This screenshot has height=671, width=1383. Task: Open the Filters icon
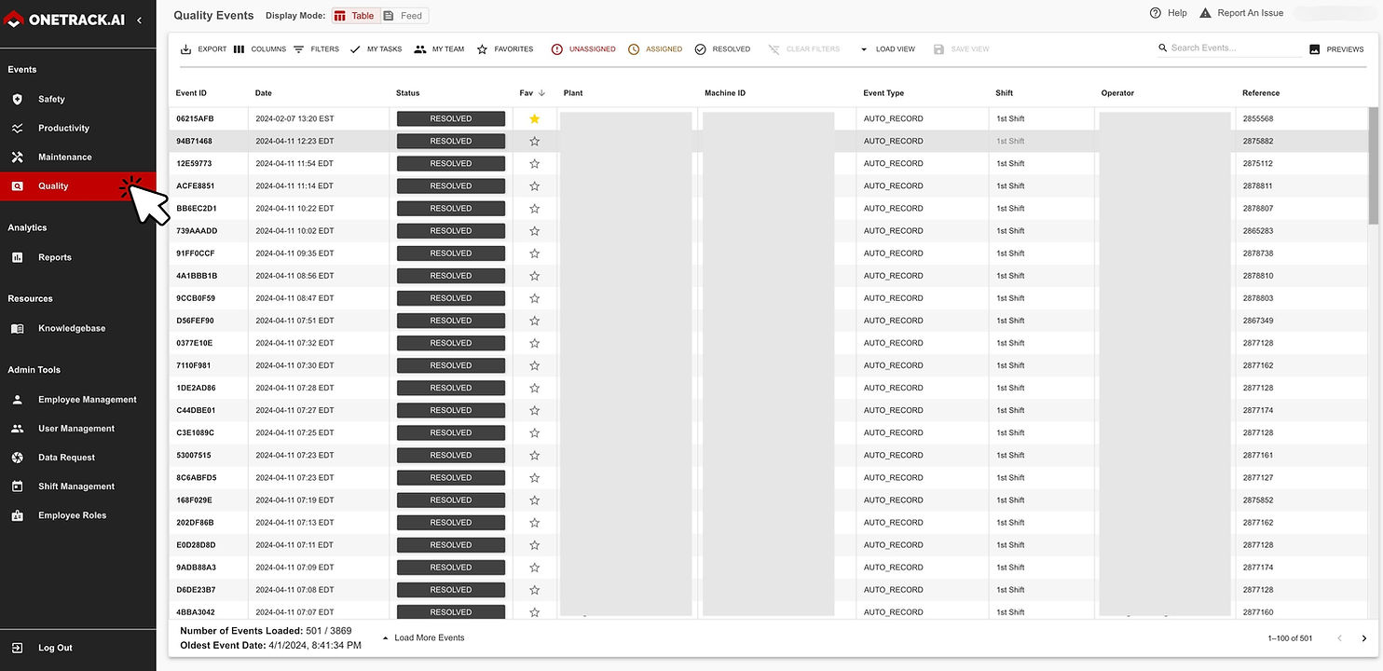point(299,48)
